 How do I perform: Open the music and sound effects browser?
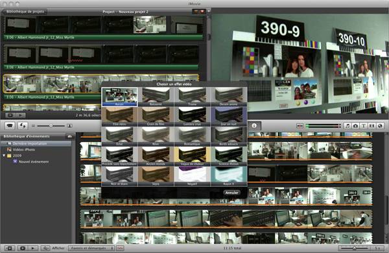point(348,126)
